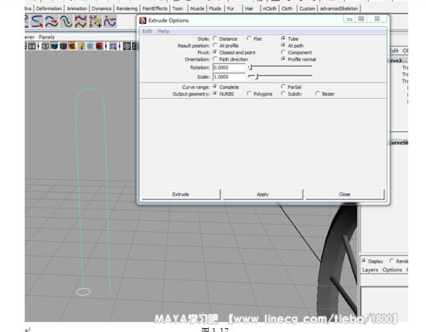
Task: Click the Rotation slider handle
Action: 250,67
